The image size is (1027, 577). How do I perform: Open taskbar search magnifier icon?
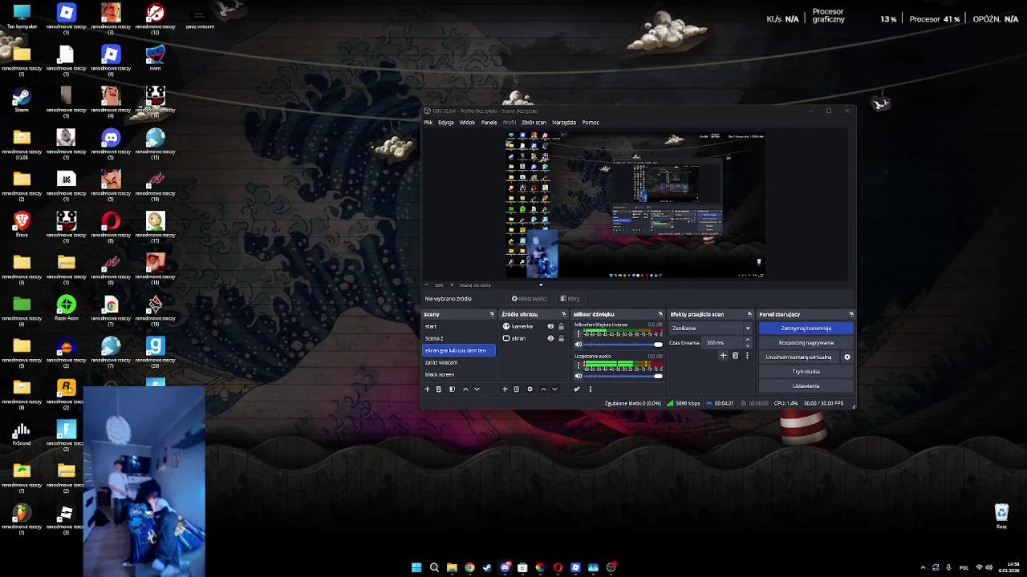click(434, 567)
